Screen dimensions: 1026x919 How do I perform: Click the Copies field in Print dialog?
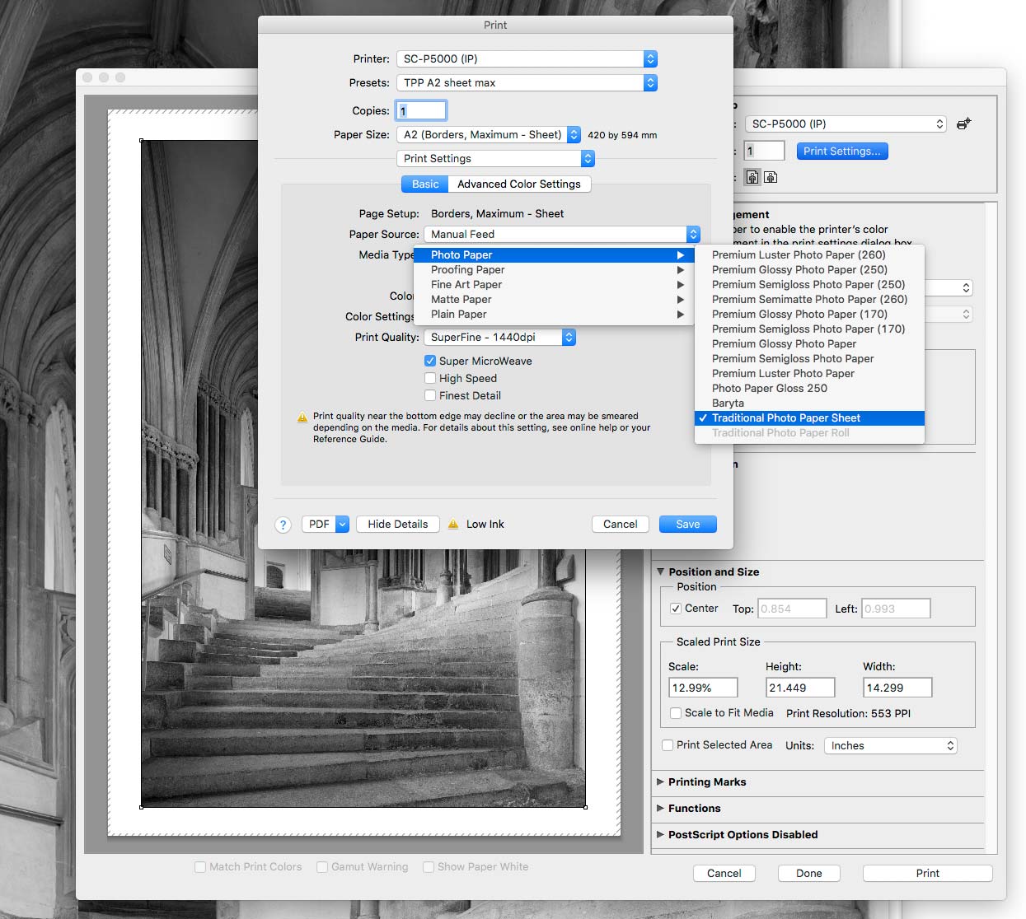[x=421, y=111]
